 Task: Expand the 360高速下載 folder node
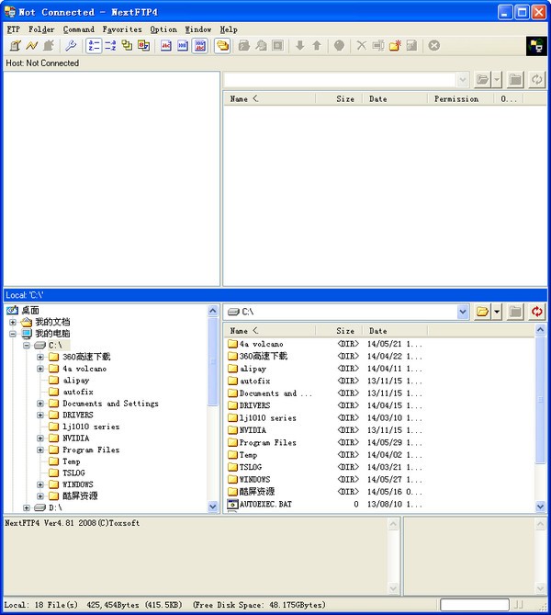coord(40,357)
